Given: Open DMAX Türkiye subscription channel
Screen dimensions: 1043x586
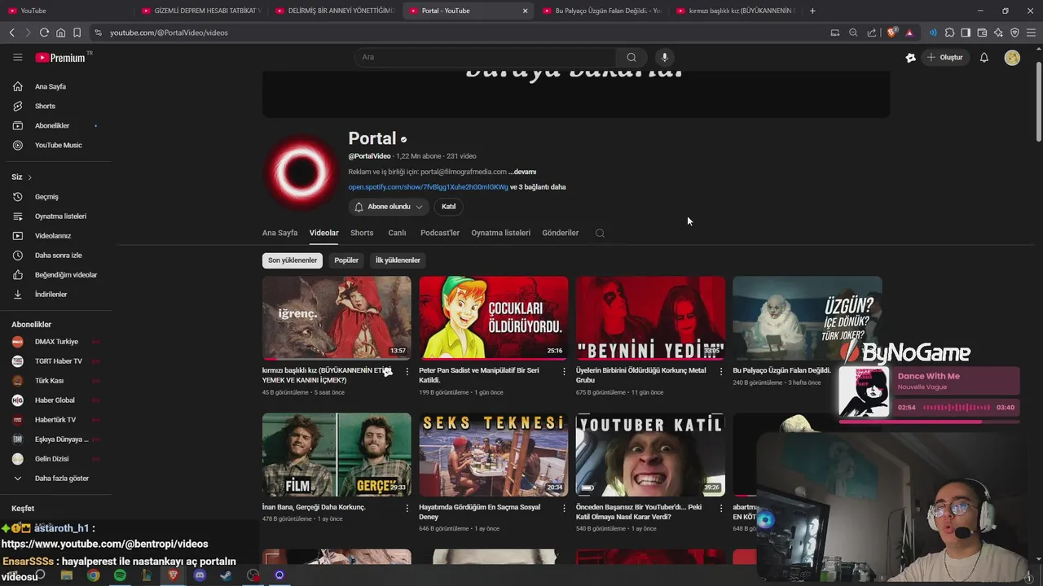Looking at the screenshot, I should tap(55, 342).
